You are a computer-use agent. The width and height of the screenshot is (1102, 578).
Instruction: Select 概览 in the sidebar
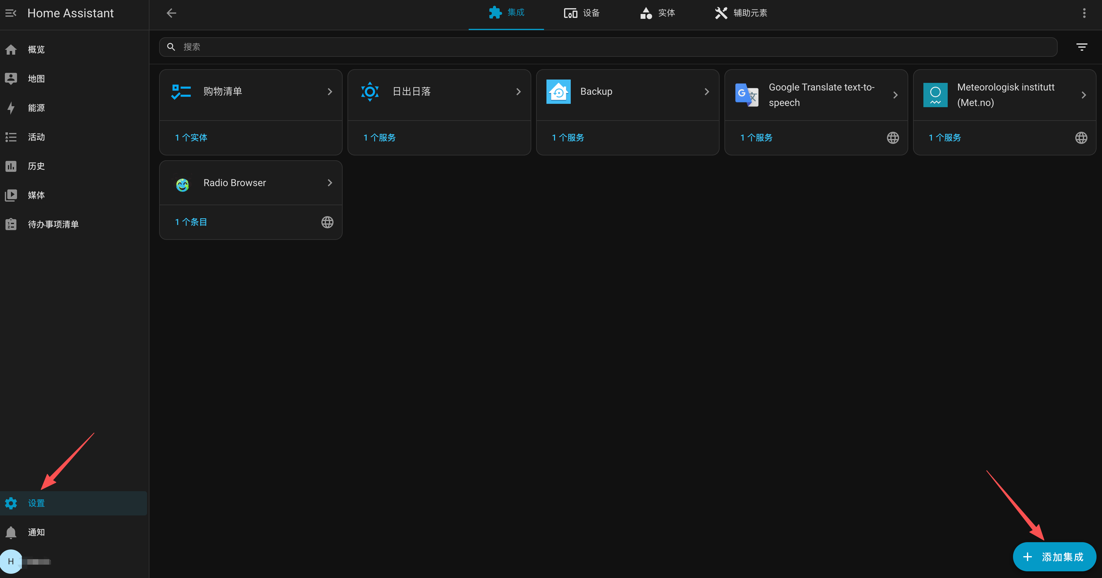(36, 49)
